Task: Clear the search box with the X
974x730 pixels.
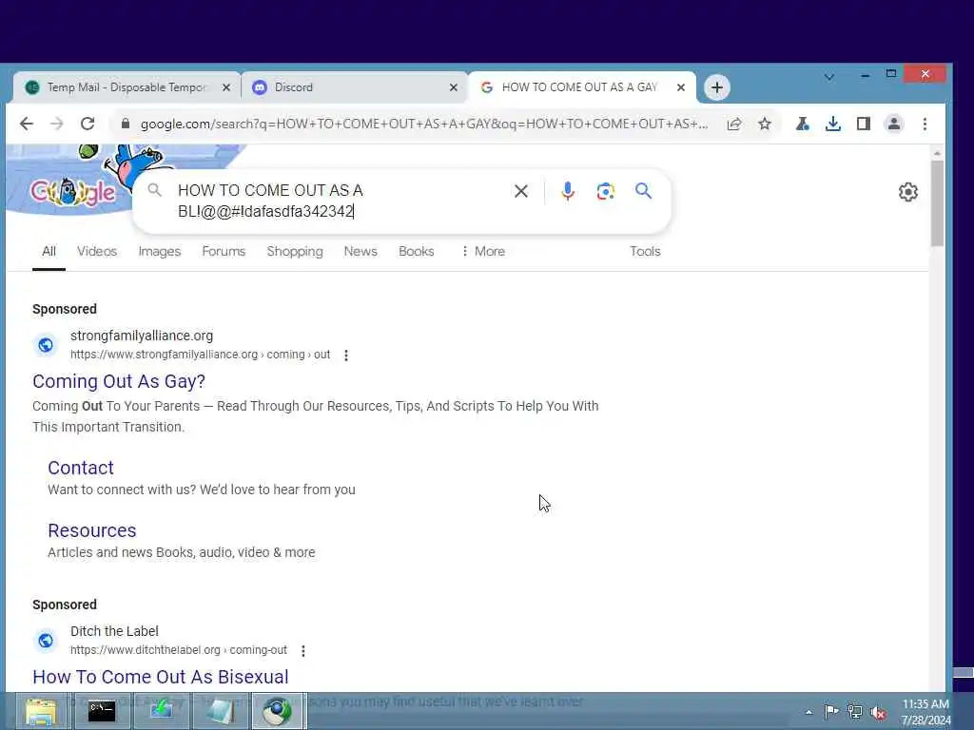Action: [x=521, y=191]
